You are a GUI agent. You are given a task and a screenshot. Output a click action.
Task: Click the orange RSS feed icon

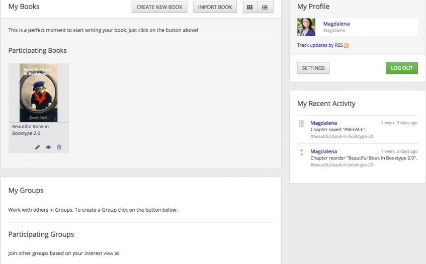click(x=346, y=46)
